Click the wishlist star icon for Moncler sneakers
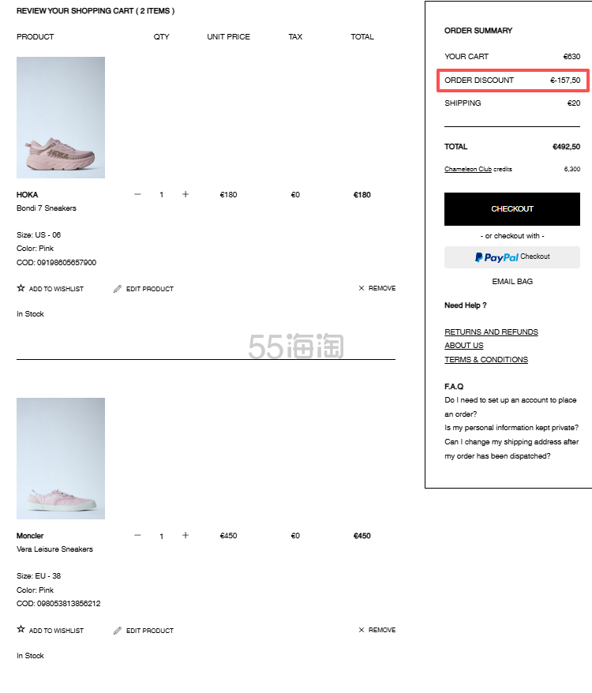The width and height of the screenshot is (592, 693). 21,630
